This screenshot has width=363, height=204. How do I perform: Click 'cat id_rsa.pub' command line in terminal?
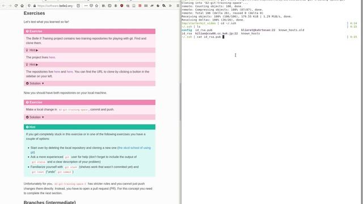(209, 37)
